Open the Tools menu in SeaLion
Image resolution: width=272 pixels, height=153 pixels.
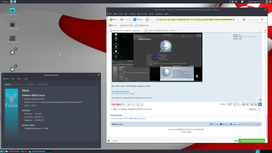point(151,14)
